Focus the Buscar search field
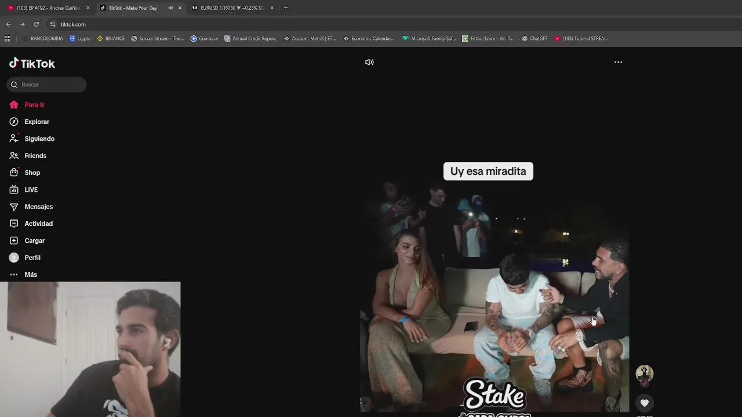 click(x=46, y=85)
